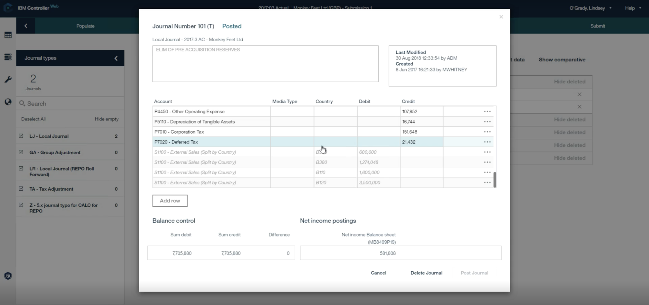
Task: Open the hexagon icon at sidebar bottom
Action: (x=8, y=276)
